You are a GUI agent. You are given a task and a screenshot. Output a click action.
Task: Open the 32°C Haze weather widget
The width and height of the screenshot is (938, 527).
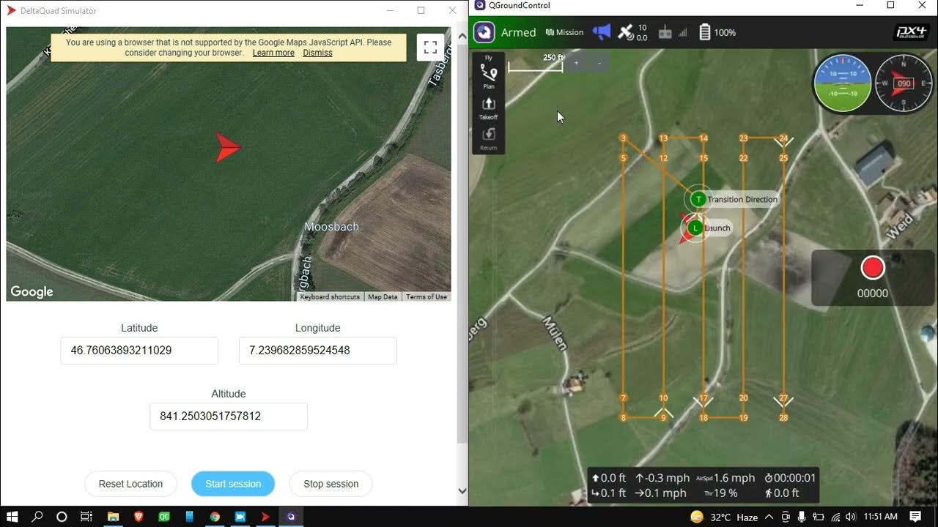click(724, 517)
